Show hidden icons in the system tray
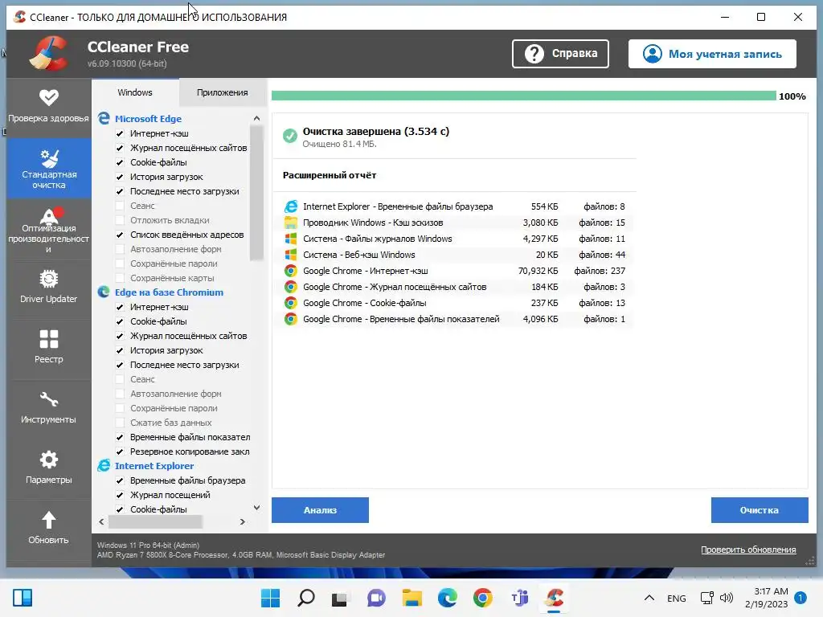The image size is (823, 617). pos(649,598)
